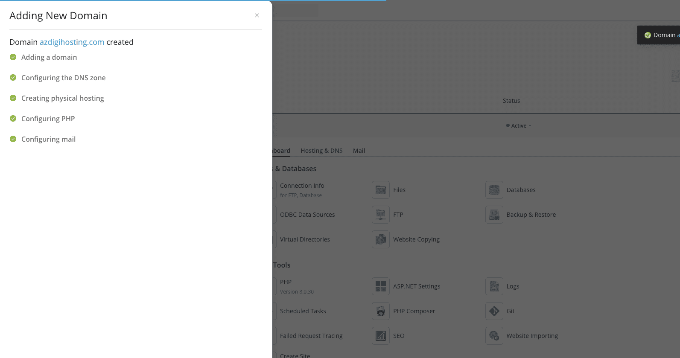Open ASP.NET Settings icon
Screen dimensions: 680x358
point(380,286)
